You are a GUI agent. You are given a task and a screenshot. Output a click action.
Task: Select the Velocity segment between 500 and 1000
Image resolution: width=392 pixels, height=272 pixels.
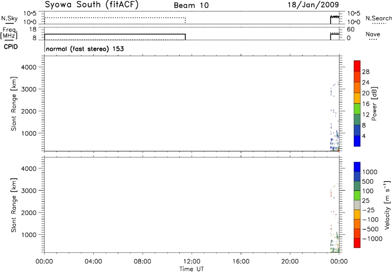357,177
